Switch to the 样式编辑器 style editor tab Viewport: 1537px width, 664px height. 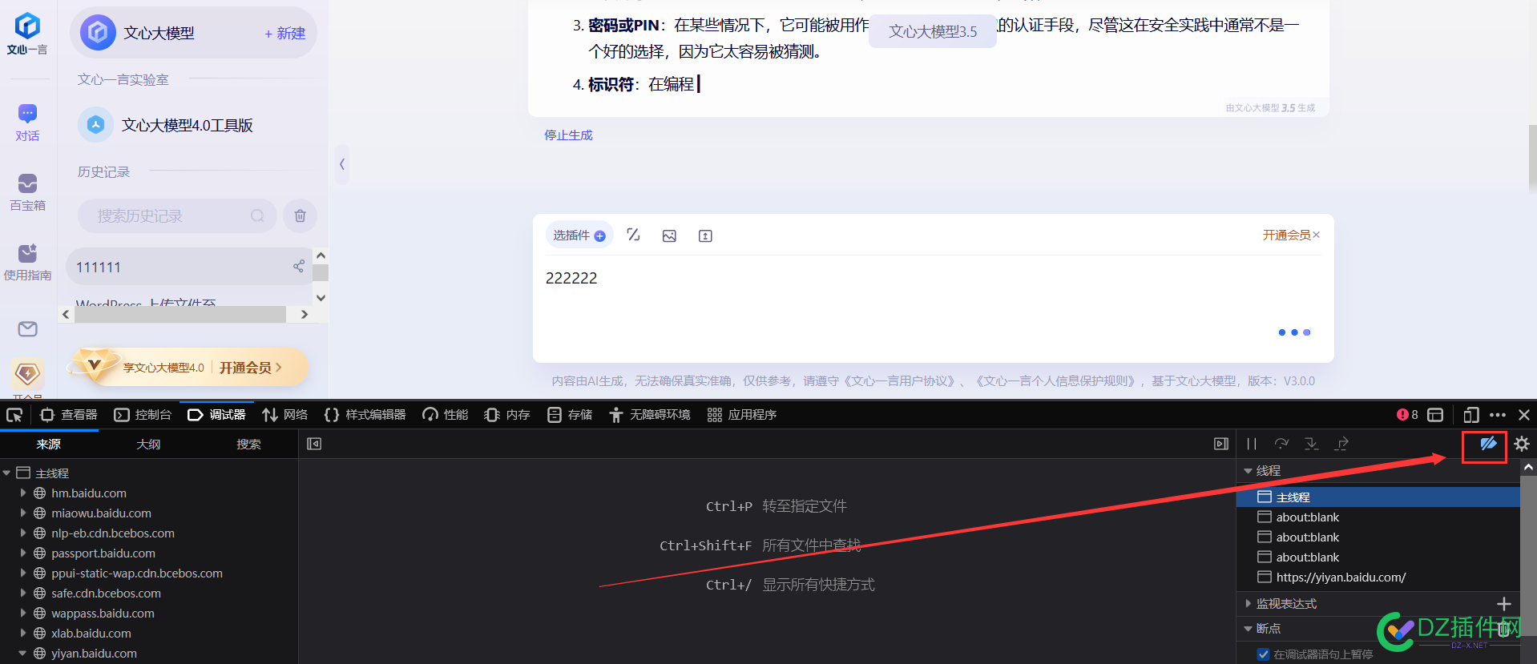coord(365,415)
